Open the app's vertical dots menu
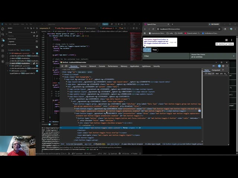 coord(231,40)
